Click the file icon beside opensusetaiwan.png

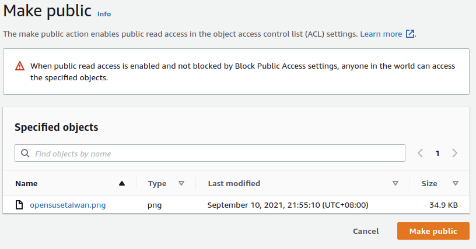pyautogui.click(x=19, y=205)
